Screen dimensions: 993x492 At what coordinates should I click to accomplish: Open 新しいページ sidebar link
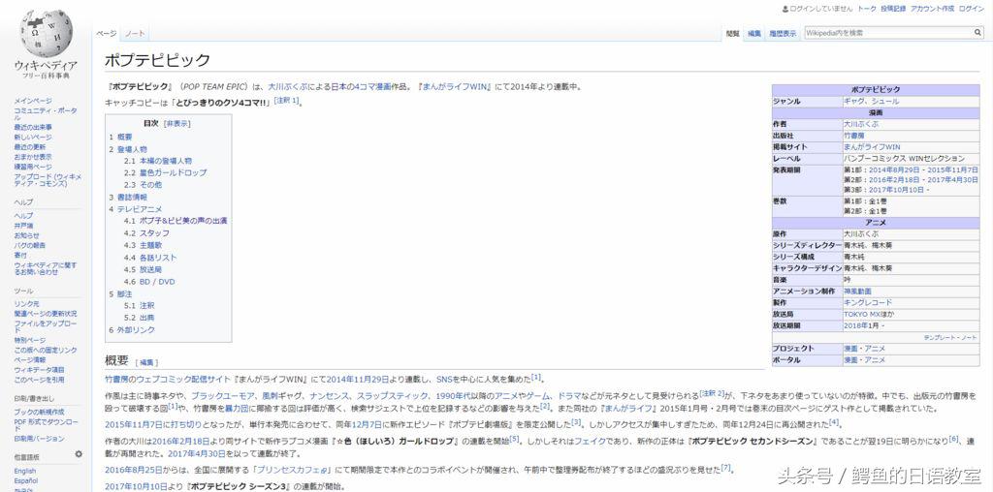[33, 138]
